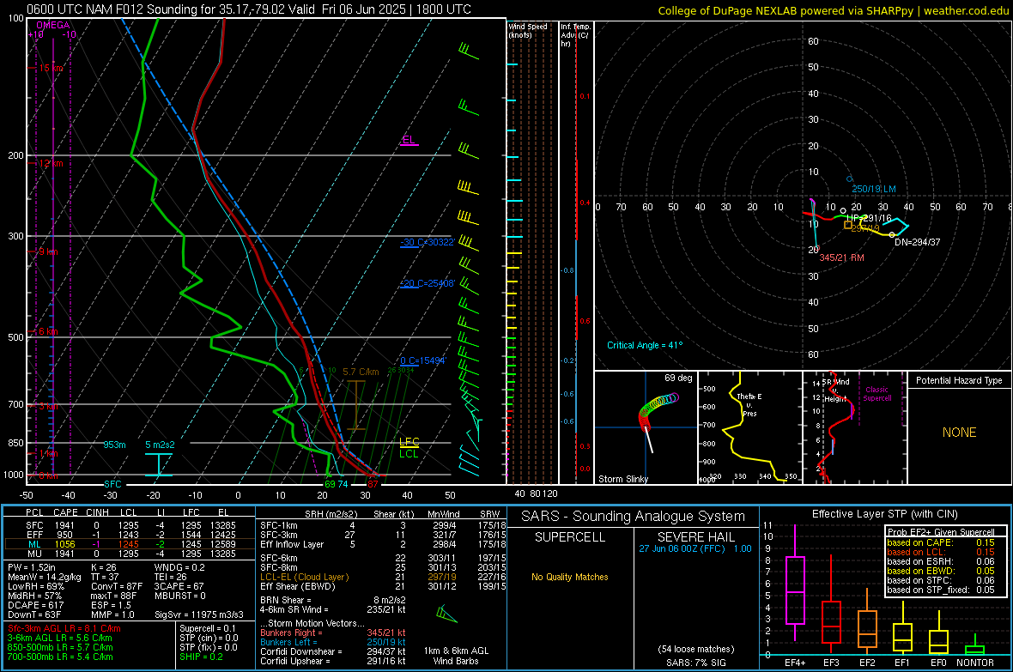Select the 'based on CAPE:' probability row
This screenshot has width=1013, height=672.
(x=941, y=542)
